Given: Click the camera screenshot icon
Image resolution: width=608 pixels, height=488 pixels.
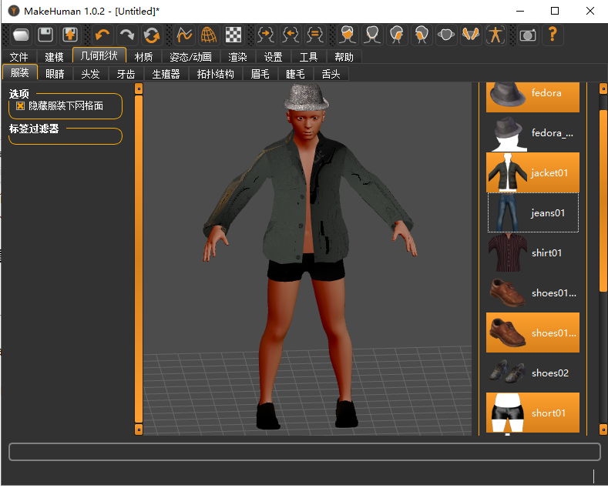Looking at the screenshot, I should (527, 35).
